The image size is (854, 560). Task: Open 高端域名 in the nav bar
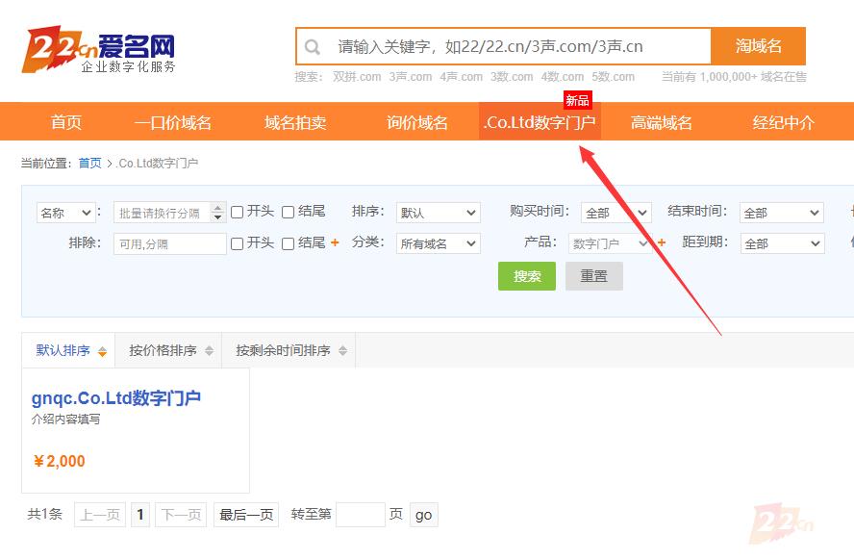[x=662, y=122]
